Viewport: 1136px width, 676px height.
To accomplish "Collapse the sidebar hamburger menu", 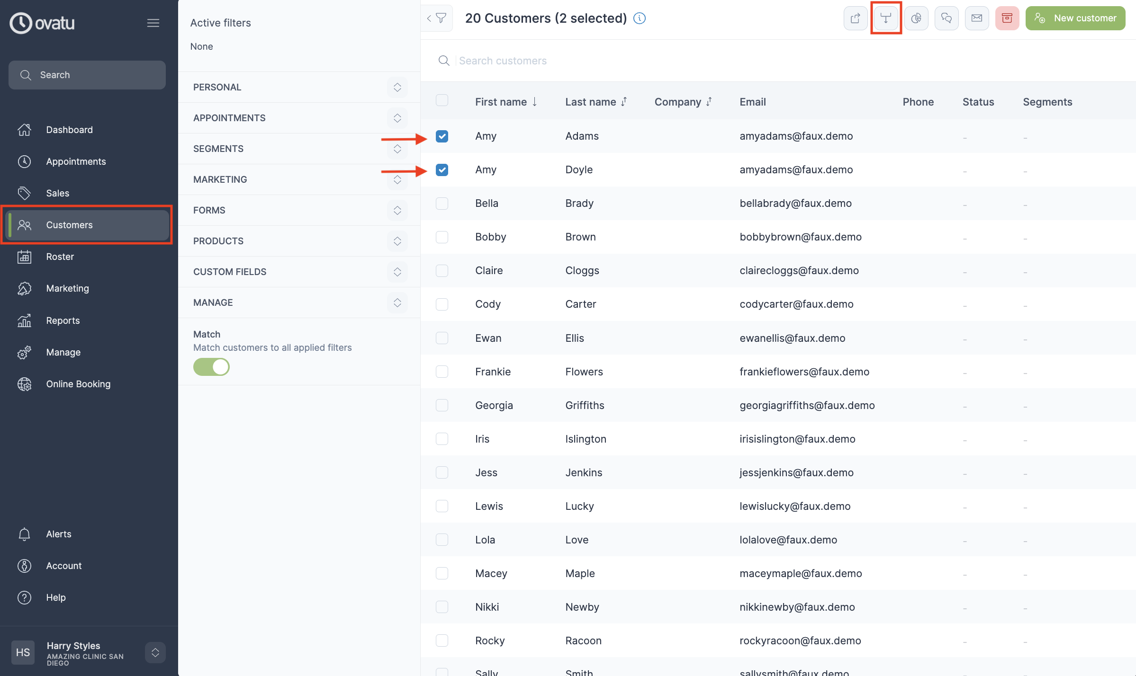I will point(153,23).
